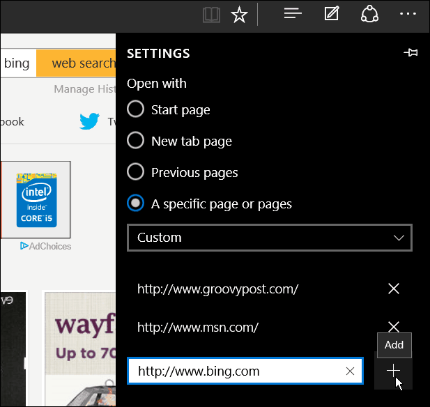The width and height of the screenshot is (430, 407).
Task: Select A specific page or pages option
Action: tap(135, 203)
